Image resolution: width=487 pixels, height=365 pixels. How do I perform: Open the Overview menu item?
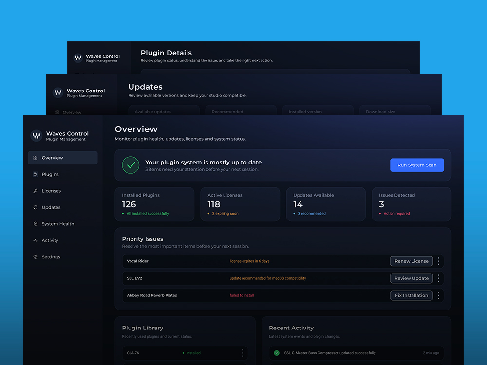click(63, 158)
